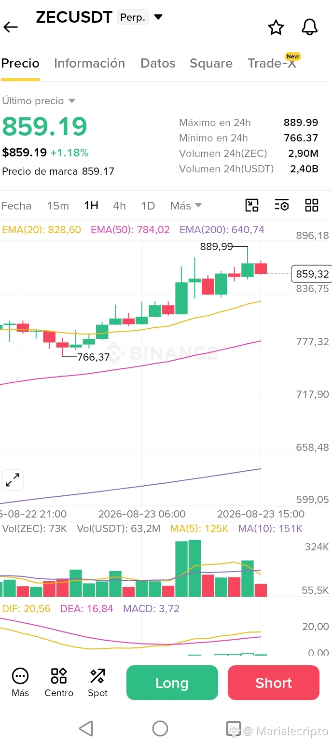Tap Volumen 24h(USDT) value 2,40B
The height and width of the screenshot is (743, 332).
pyautogui.click(x=304, y=169)
